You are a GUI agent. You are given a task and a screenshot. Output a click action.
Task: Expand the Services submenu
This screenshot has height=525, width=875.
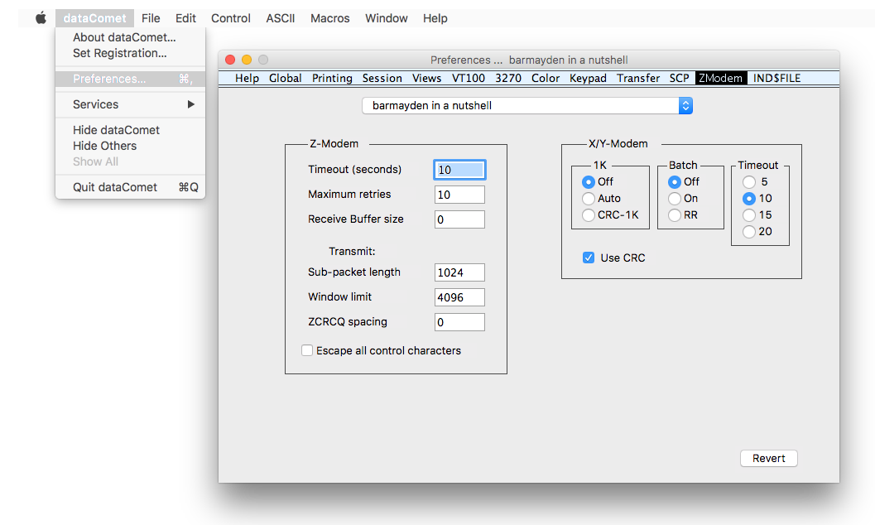coord(130,104)
